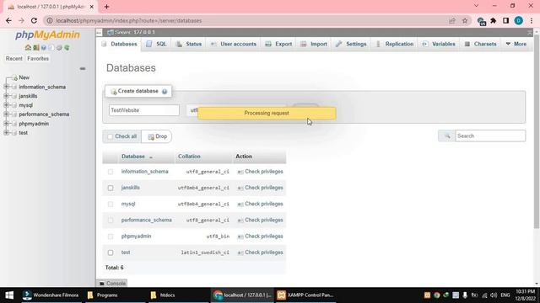
Task: Open the Export tab
Action: 278,44
